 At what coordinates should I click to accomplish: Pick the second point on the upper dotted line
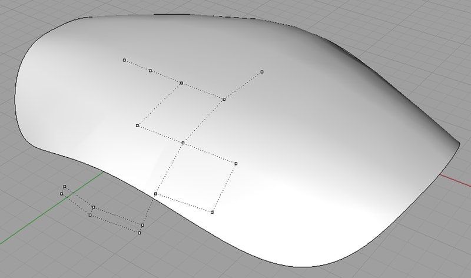coord(151,71)
